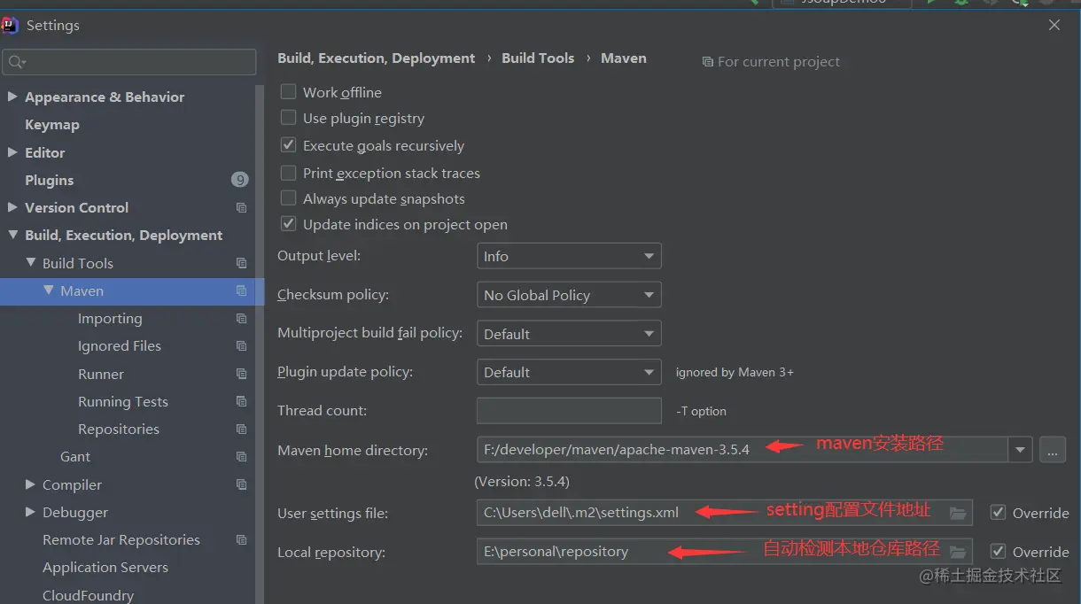Close the Settings dialog
Screen dimensions: 1081x604
[1054, 25]
